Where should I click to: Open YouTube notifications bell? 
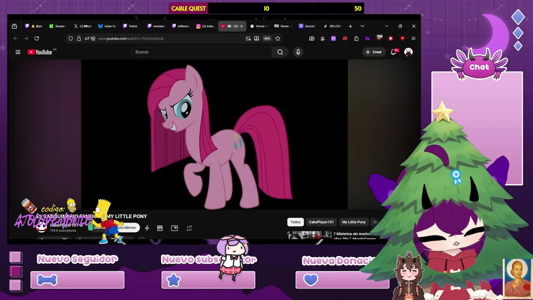tap(394, 52)
